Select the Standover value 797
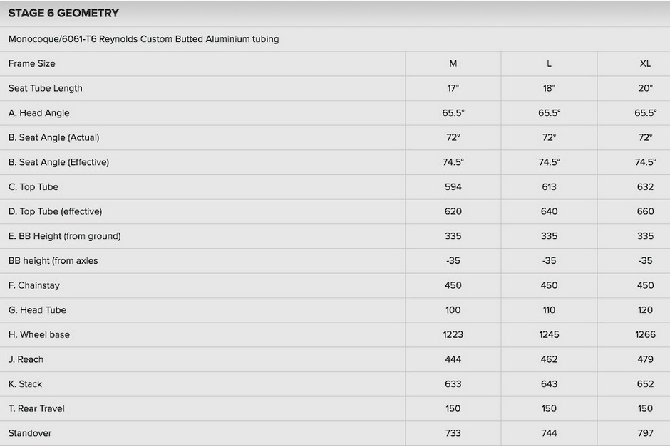This screenshot has width=670, height=446. click(645, 433)
